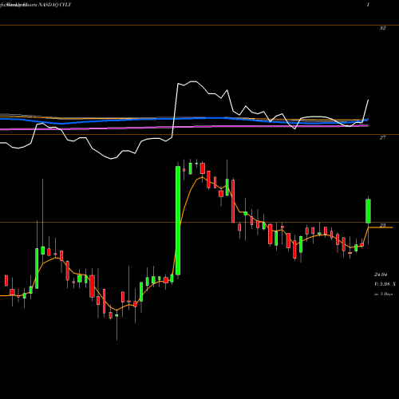Click the 25 price axis label
Image resolution: width=399 pixels, height=399 pixels.
tap(382, 225)
